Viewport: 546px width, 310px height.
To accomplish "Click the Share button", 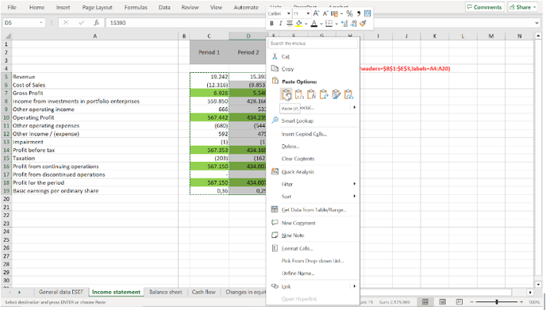I will [523, 7].
